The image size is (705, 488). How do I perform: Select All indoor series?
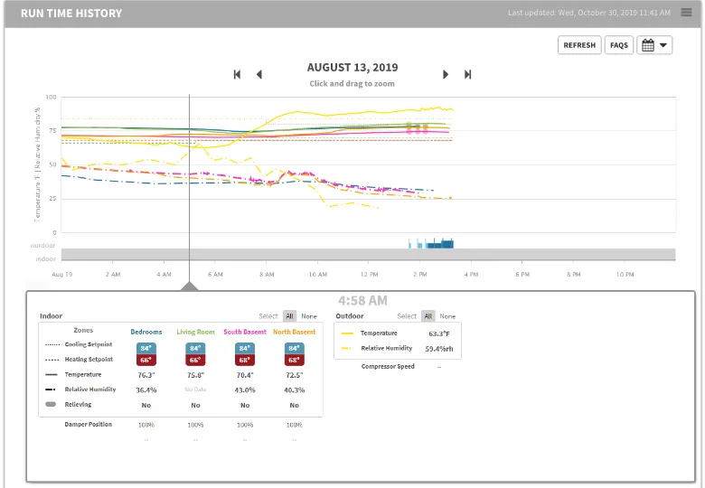pyautogui.click(x=289, y=316)
